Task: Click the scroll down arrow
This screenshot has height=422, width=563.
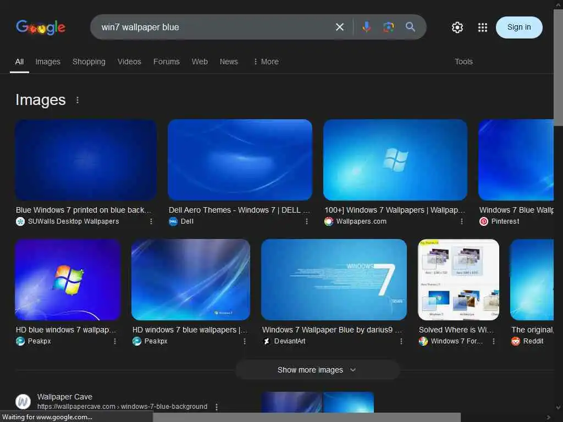Action: point(558,407)
